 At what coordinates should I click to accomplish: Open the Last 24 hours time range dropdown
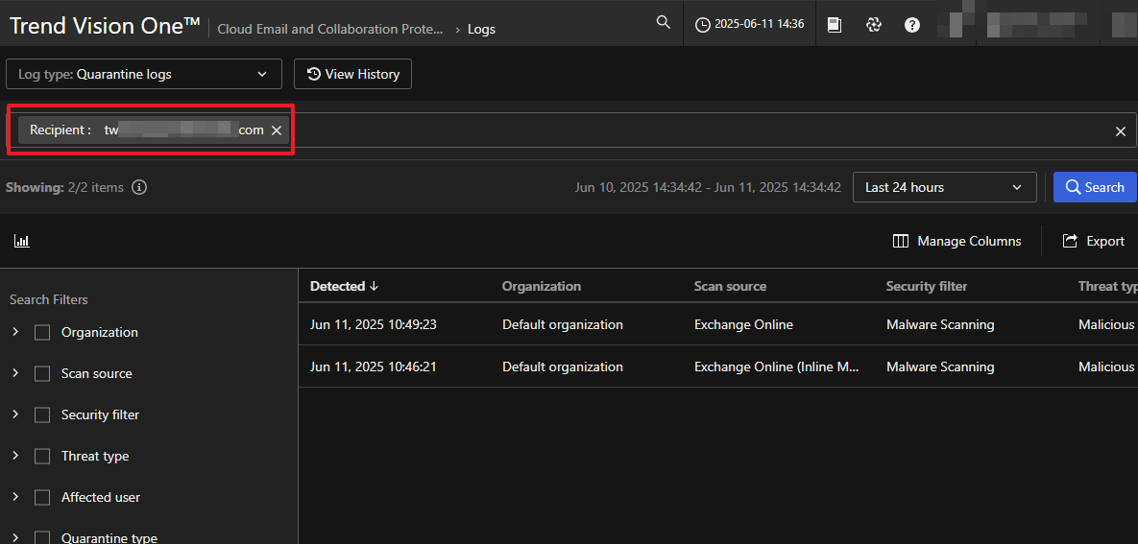944,187
